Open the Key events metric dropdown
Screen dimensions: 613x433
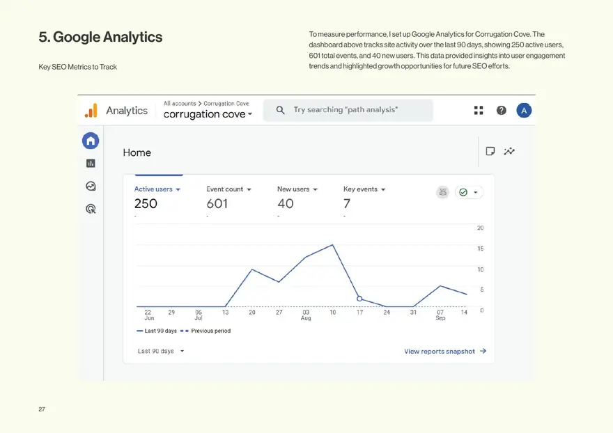364,189
